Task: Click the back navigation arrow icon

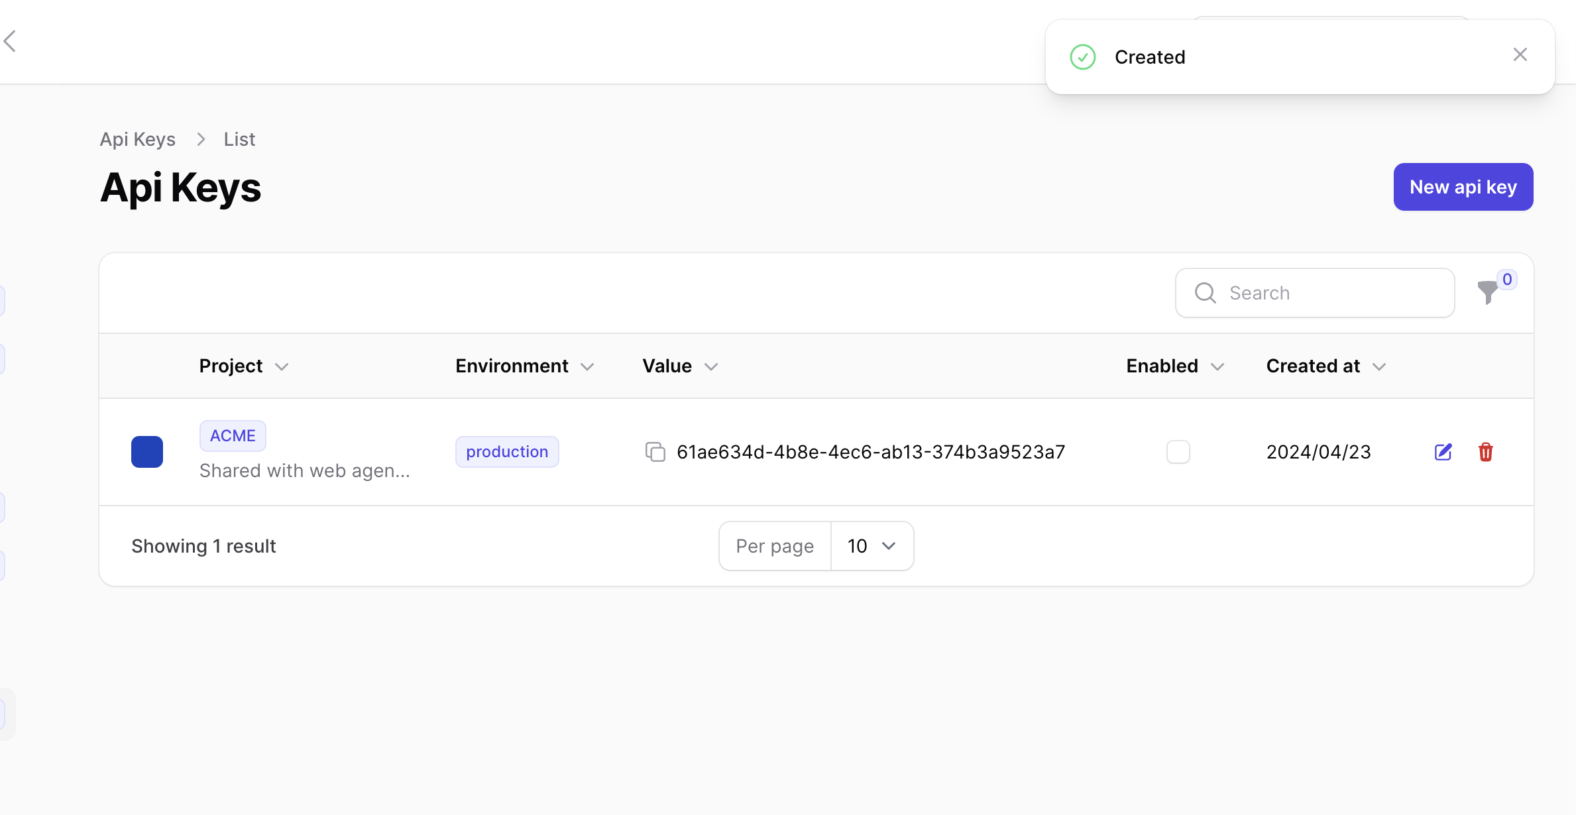Action: tap(9, 42)
